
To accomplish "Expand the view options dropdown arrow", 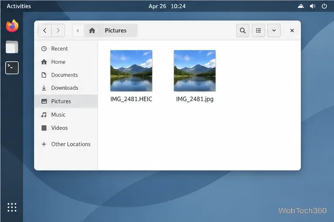I will [274, 30].
